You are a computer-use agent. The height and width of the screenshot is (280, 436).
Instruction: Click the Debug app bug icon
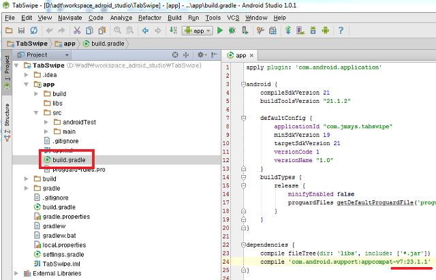coord(232,30)
